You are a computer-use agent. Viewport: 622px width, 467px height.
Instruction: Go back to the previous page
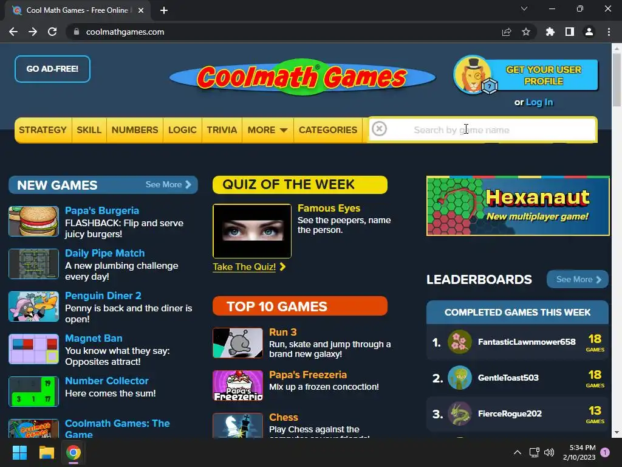tap(13, 32)
